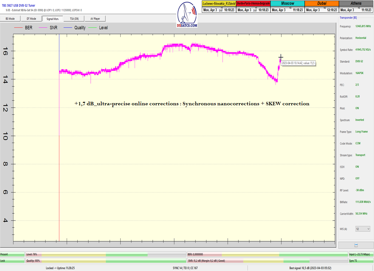Click the crosshair marker on the SNR graph
The height and width of the screenshot is (271, 374).
point(280,57)
